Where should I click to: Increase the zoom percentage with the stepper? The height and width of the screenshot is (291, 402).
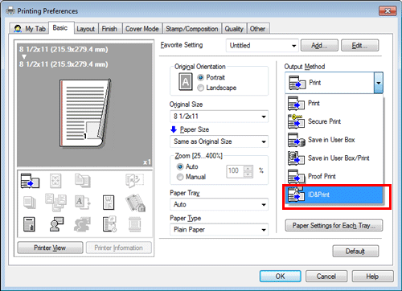(248, 169)
